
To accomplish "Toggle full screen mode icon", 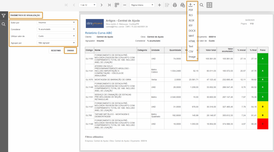I will tap(209, 5).
